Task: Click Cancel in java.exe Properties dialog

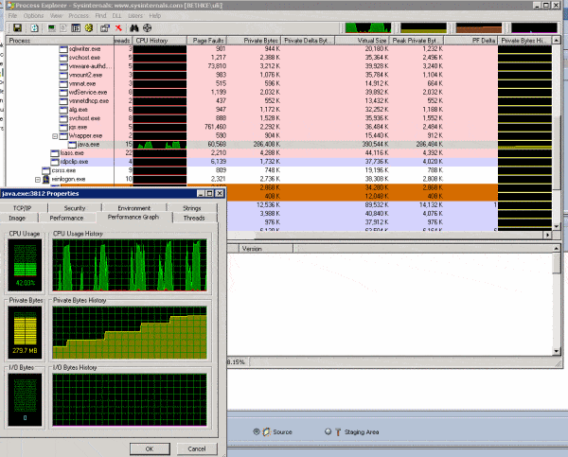Action: click(x=197, y=448)
